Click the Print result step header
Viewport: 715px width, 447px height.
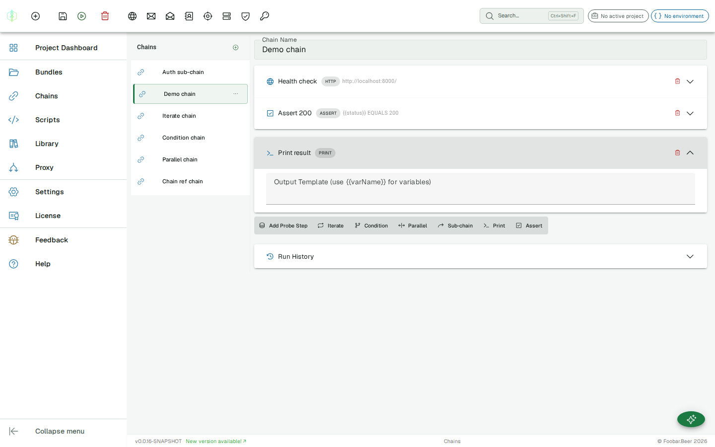481,153
